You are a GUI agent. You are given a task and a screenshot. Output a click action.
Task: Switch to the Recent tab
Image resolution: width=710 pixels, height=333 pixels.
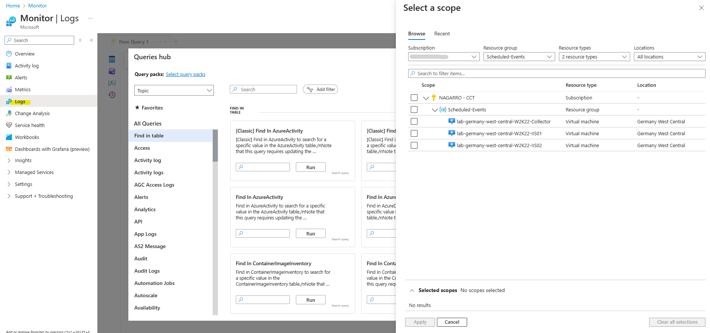442,34
